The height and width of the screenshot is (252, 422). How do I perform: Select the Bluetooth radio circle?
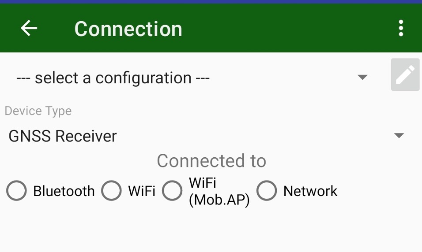click(16, 191)
